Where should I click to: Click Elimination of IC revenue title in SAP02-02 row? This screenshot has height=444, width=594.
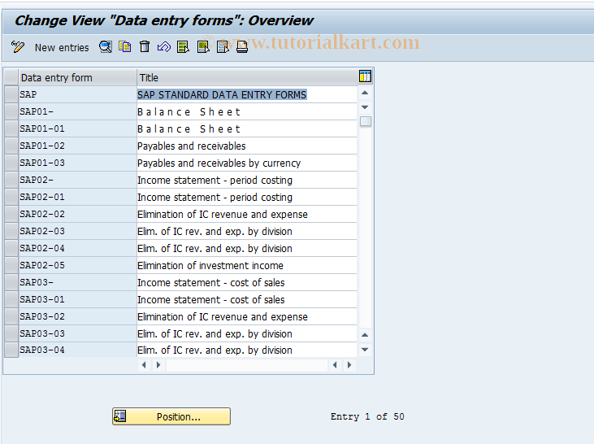(x=247, y=214)
